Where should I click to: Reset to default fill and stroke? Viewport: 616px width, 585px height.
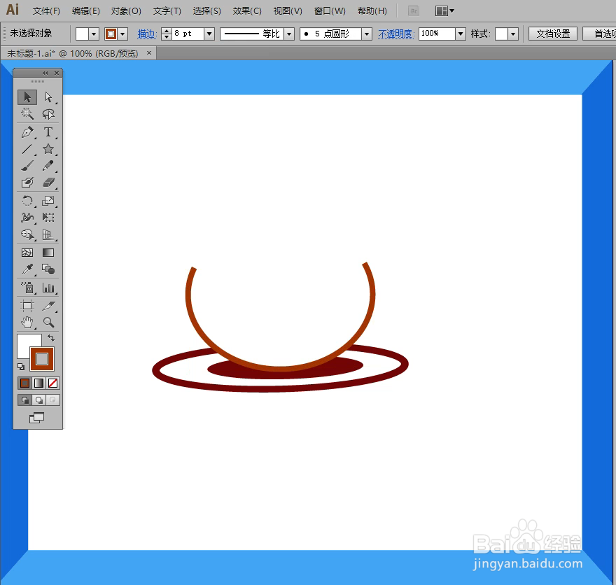(x=21, y=367)
